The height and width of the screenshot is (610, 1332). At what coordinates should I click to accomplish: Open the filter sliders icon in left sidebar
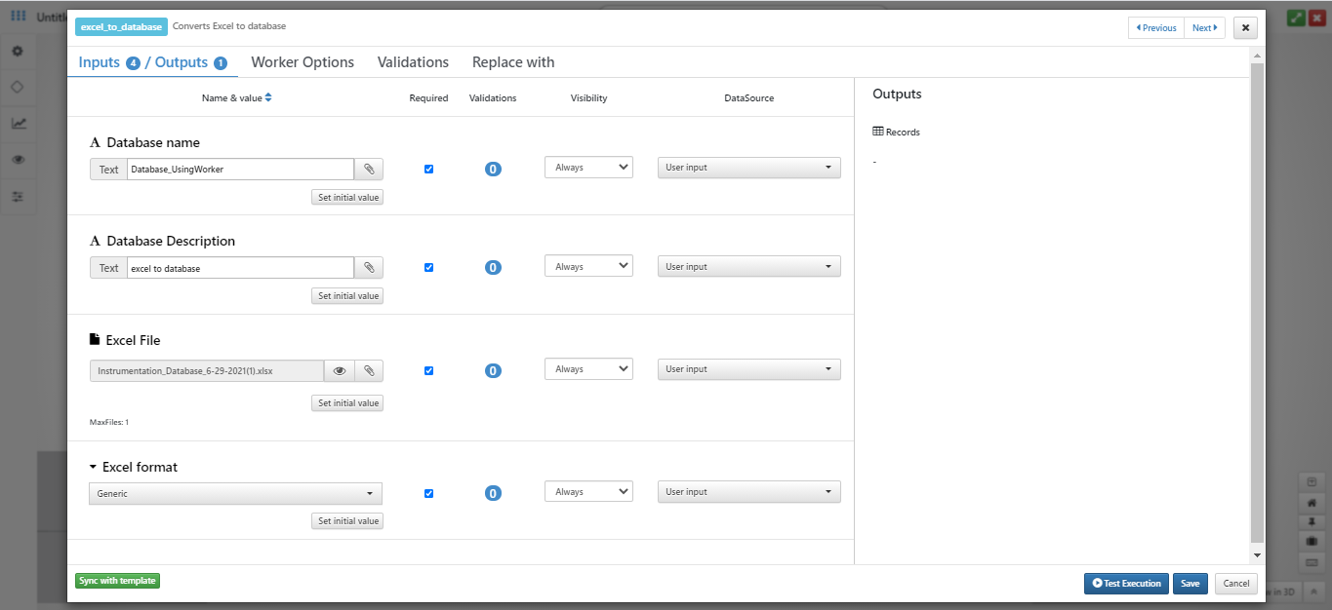tap(18, 196)
